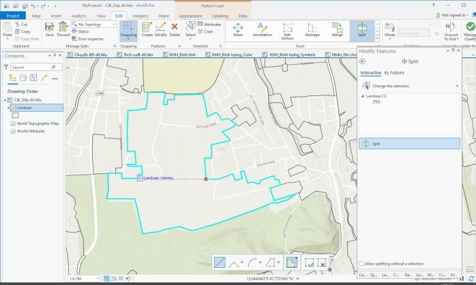476x285 pixels.
Task: Enable Allow splitting without a selection
Action: coord(361,264)
